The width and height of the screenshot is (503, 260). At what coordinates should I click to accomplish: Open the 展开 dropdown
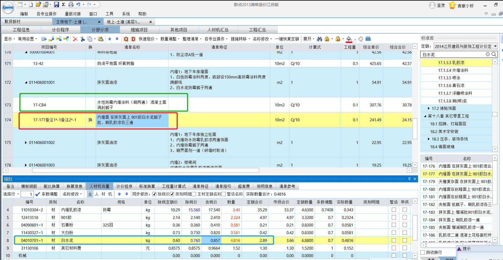click(x=309, y=39)
